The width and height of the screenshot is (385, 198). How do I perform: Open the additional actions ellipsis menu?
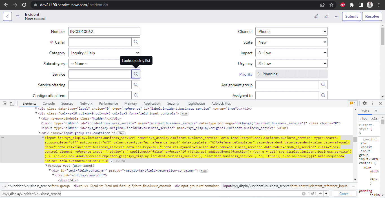[337, 16]
